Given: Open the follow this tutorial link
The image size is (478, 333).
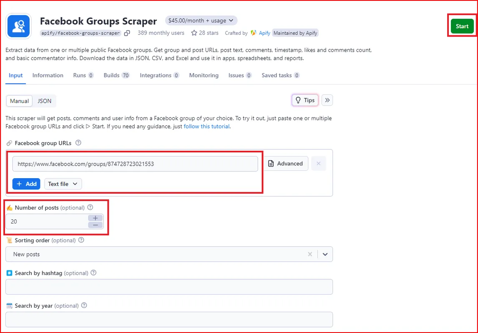Looking at the screenshot, I should (207, 127).
